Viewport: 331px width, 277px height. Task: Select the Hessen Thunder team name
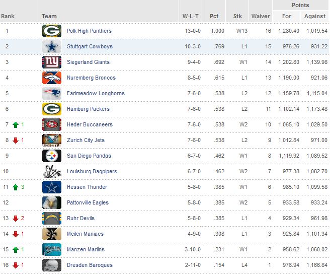click(x=87, y=187)
